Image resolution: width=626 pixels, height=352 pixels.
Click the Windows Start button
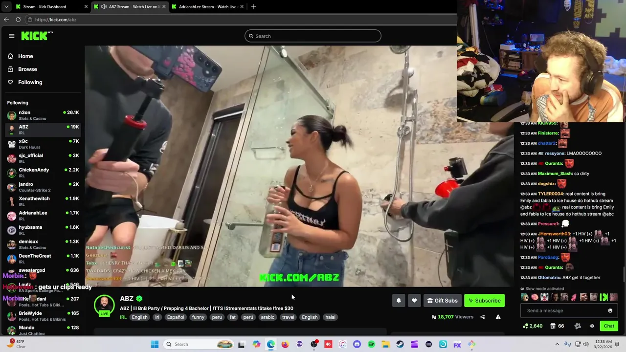[155, 344]
